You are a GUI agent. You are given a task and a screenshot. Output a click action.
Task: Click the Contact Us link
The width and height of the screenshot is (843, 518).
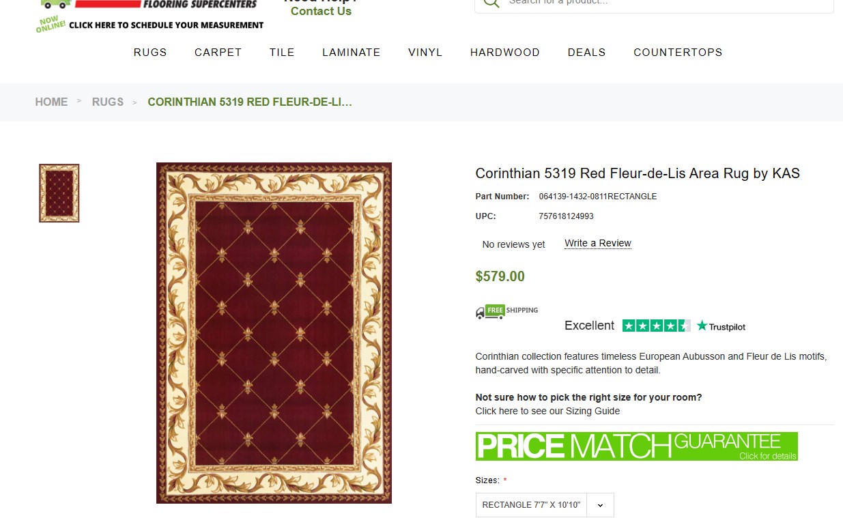coord(321,12)
